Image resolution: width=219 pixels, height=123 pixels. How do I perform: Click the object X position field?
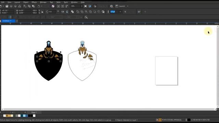pos(8,11)
